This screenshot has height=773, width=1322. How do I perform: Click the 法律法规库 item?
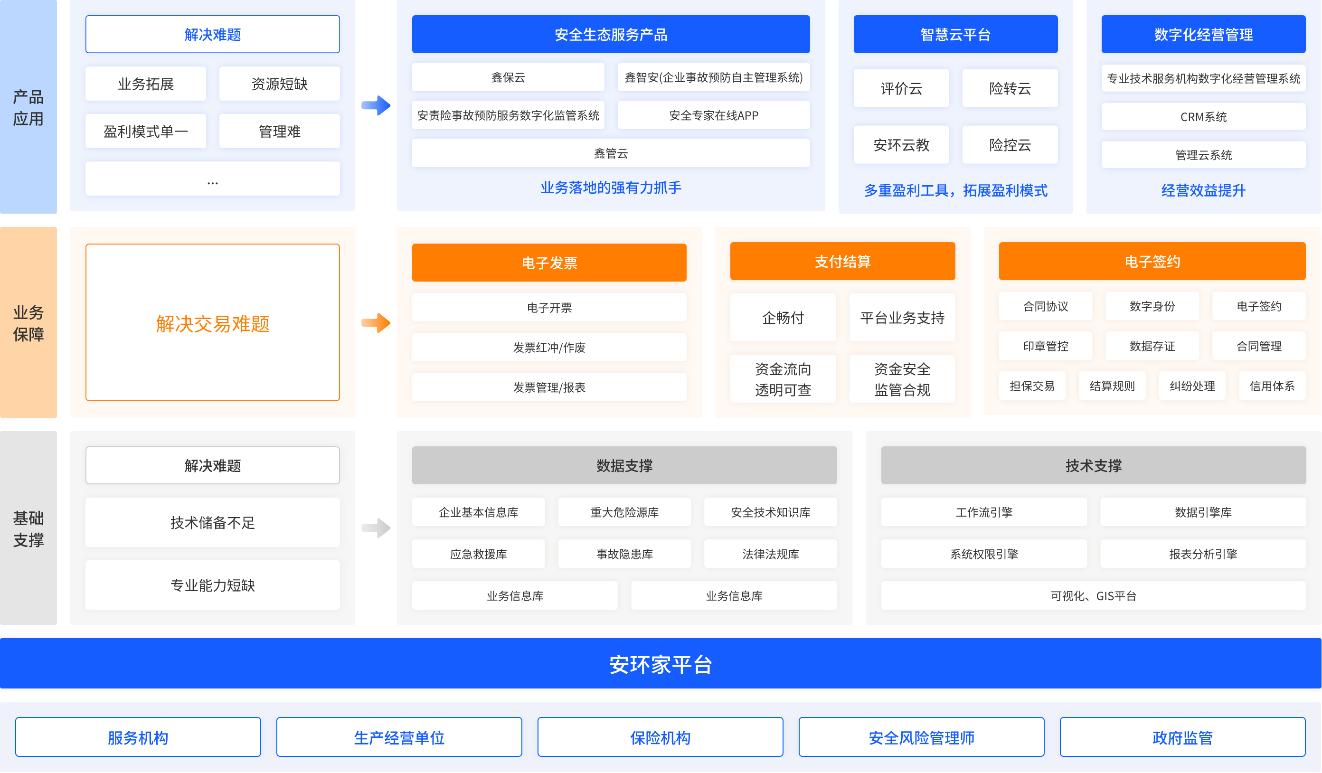[x=770, y=554]
